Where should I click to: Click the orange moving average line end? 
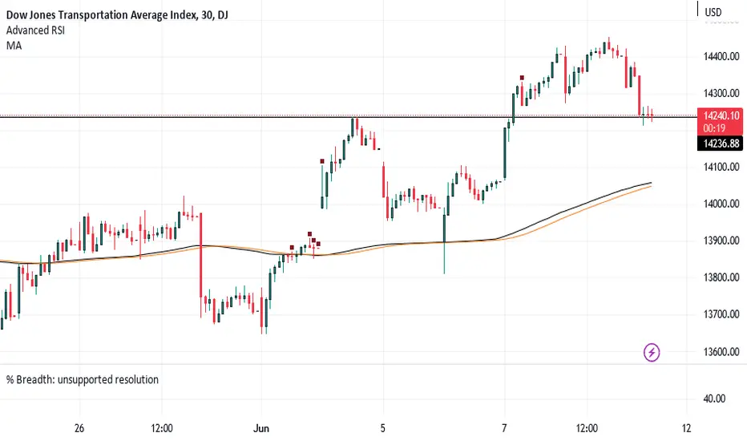pos(649,186)
